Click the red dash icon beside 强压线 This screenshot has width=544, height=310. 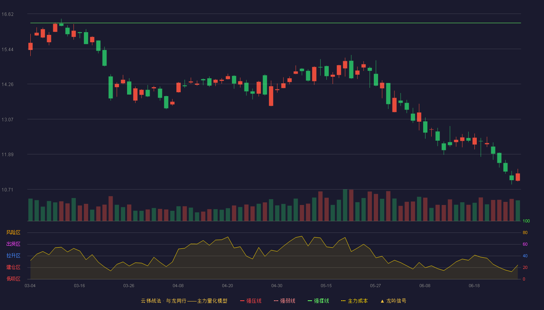point(242,301)
